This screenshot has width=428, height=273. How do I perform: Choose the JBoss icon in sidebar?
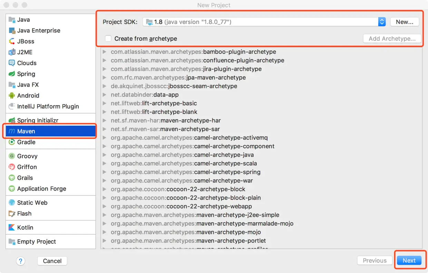coord(12,41)
